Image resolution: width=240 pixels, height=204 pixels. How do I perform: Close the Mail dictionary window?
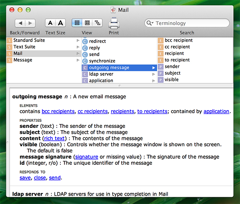[x=12, y=10]
